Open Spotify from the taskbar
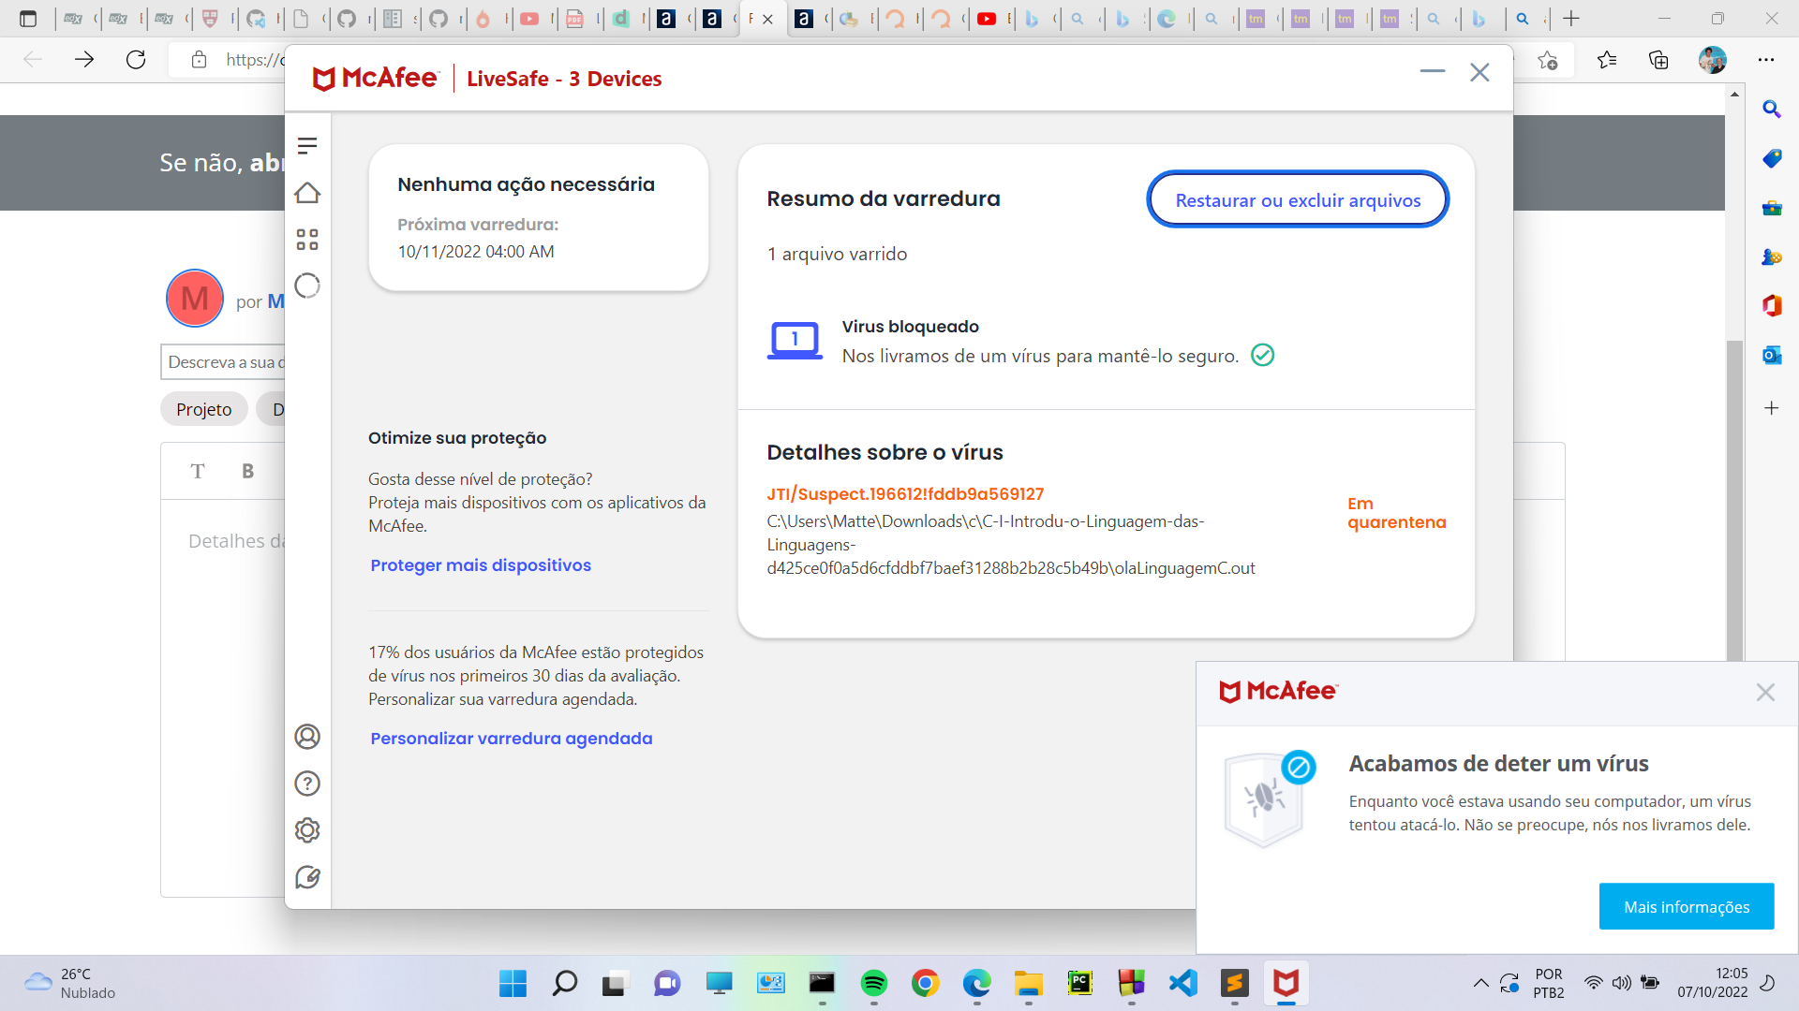1799x1011 pixels. (873, 983)
